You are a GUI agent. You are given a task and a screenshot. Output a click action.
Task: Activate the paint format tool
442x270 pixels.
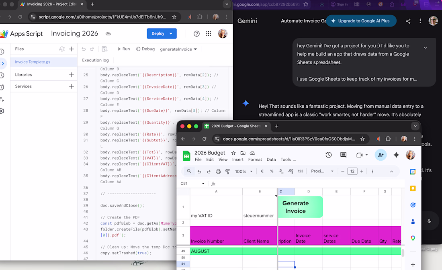227,171
